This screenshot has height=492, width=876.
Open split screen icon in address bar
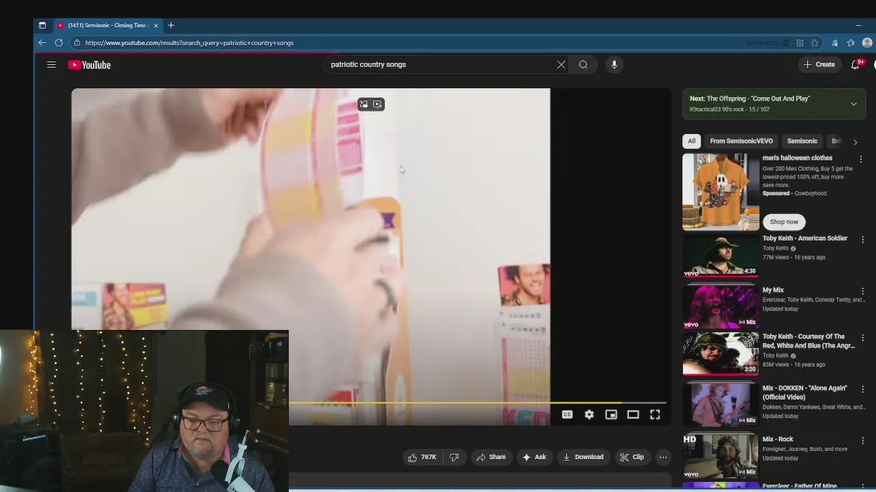pos(799,43)
